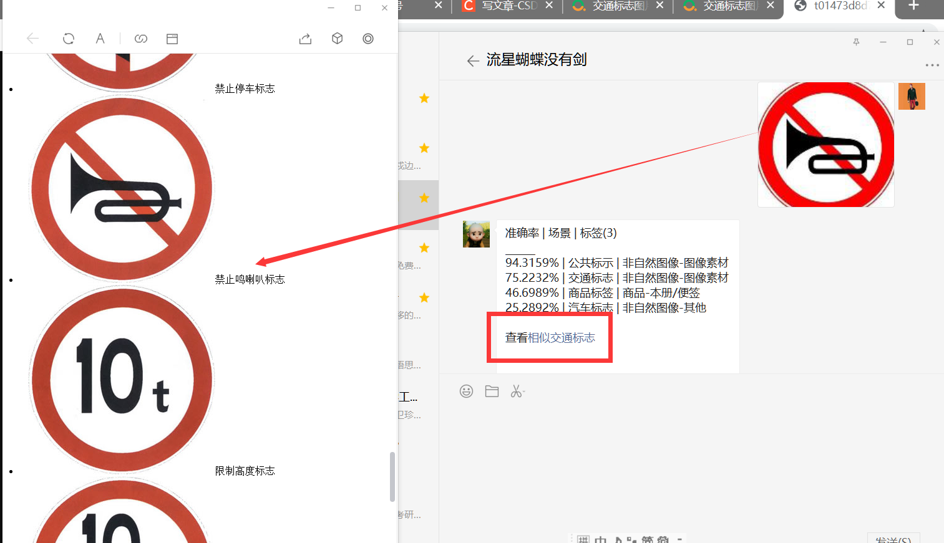Start a screenshot with the scissors icon
944x543 pixels.
517,391
